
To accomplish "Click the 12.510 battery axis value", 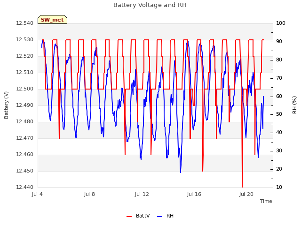I will [24, 73].
